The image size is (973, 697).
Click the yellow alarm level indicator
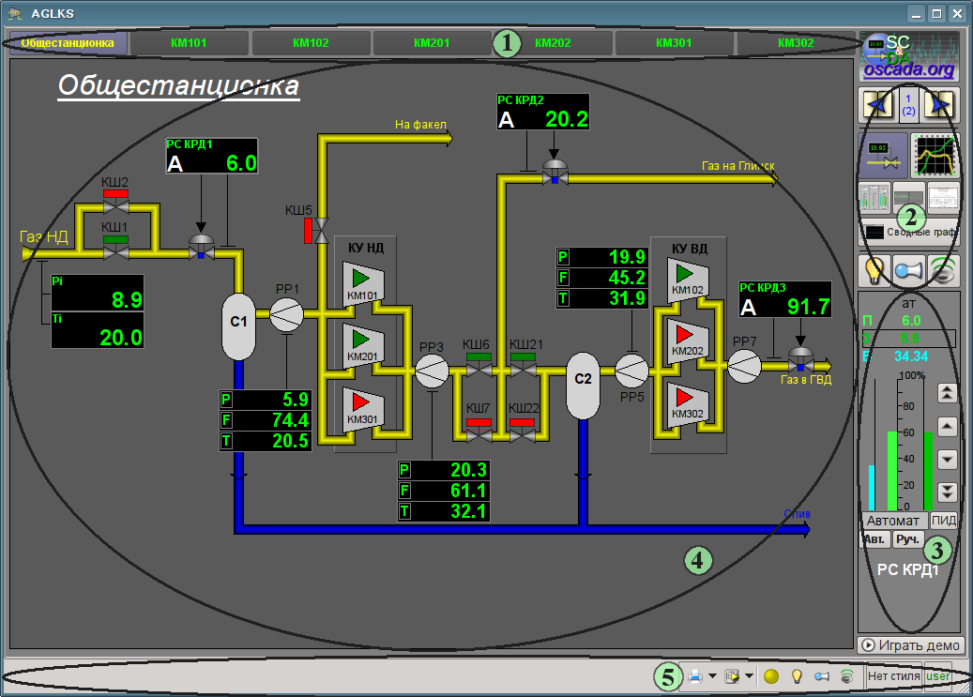coord(771,675)
